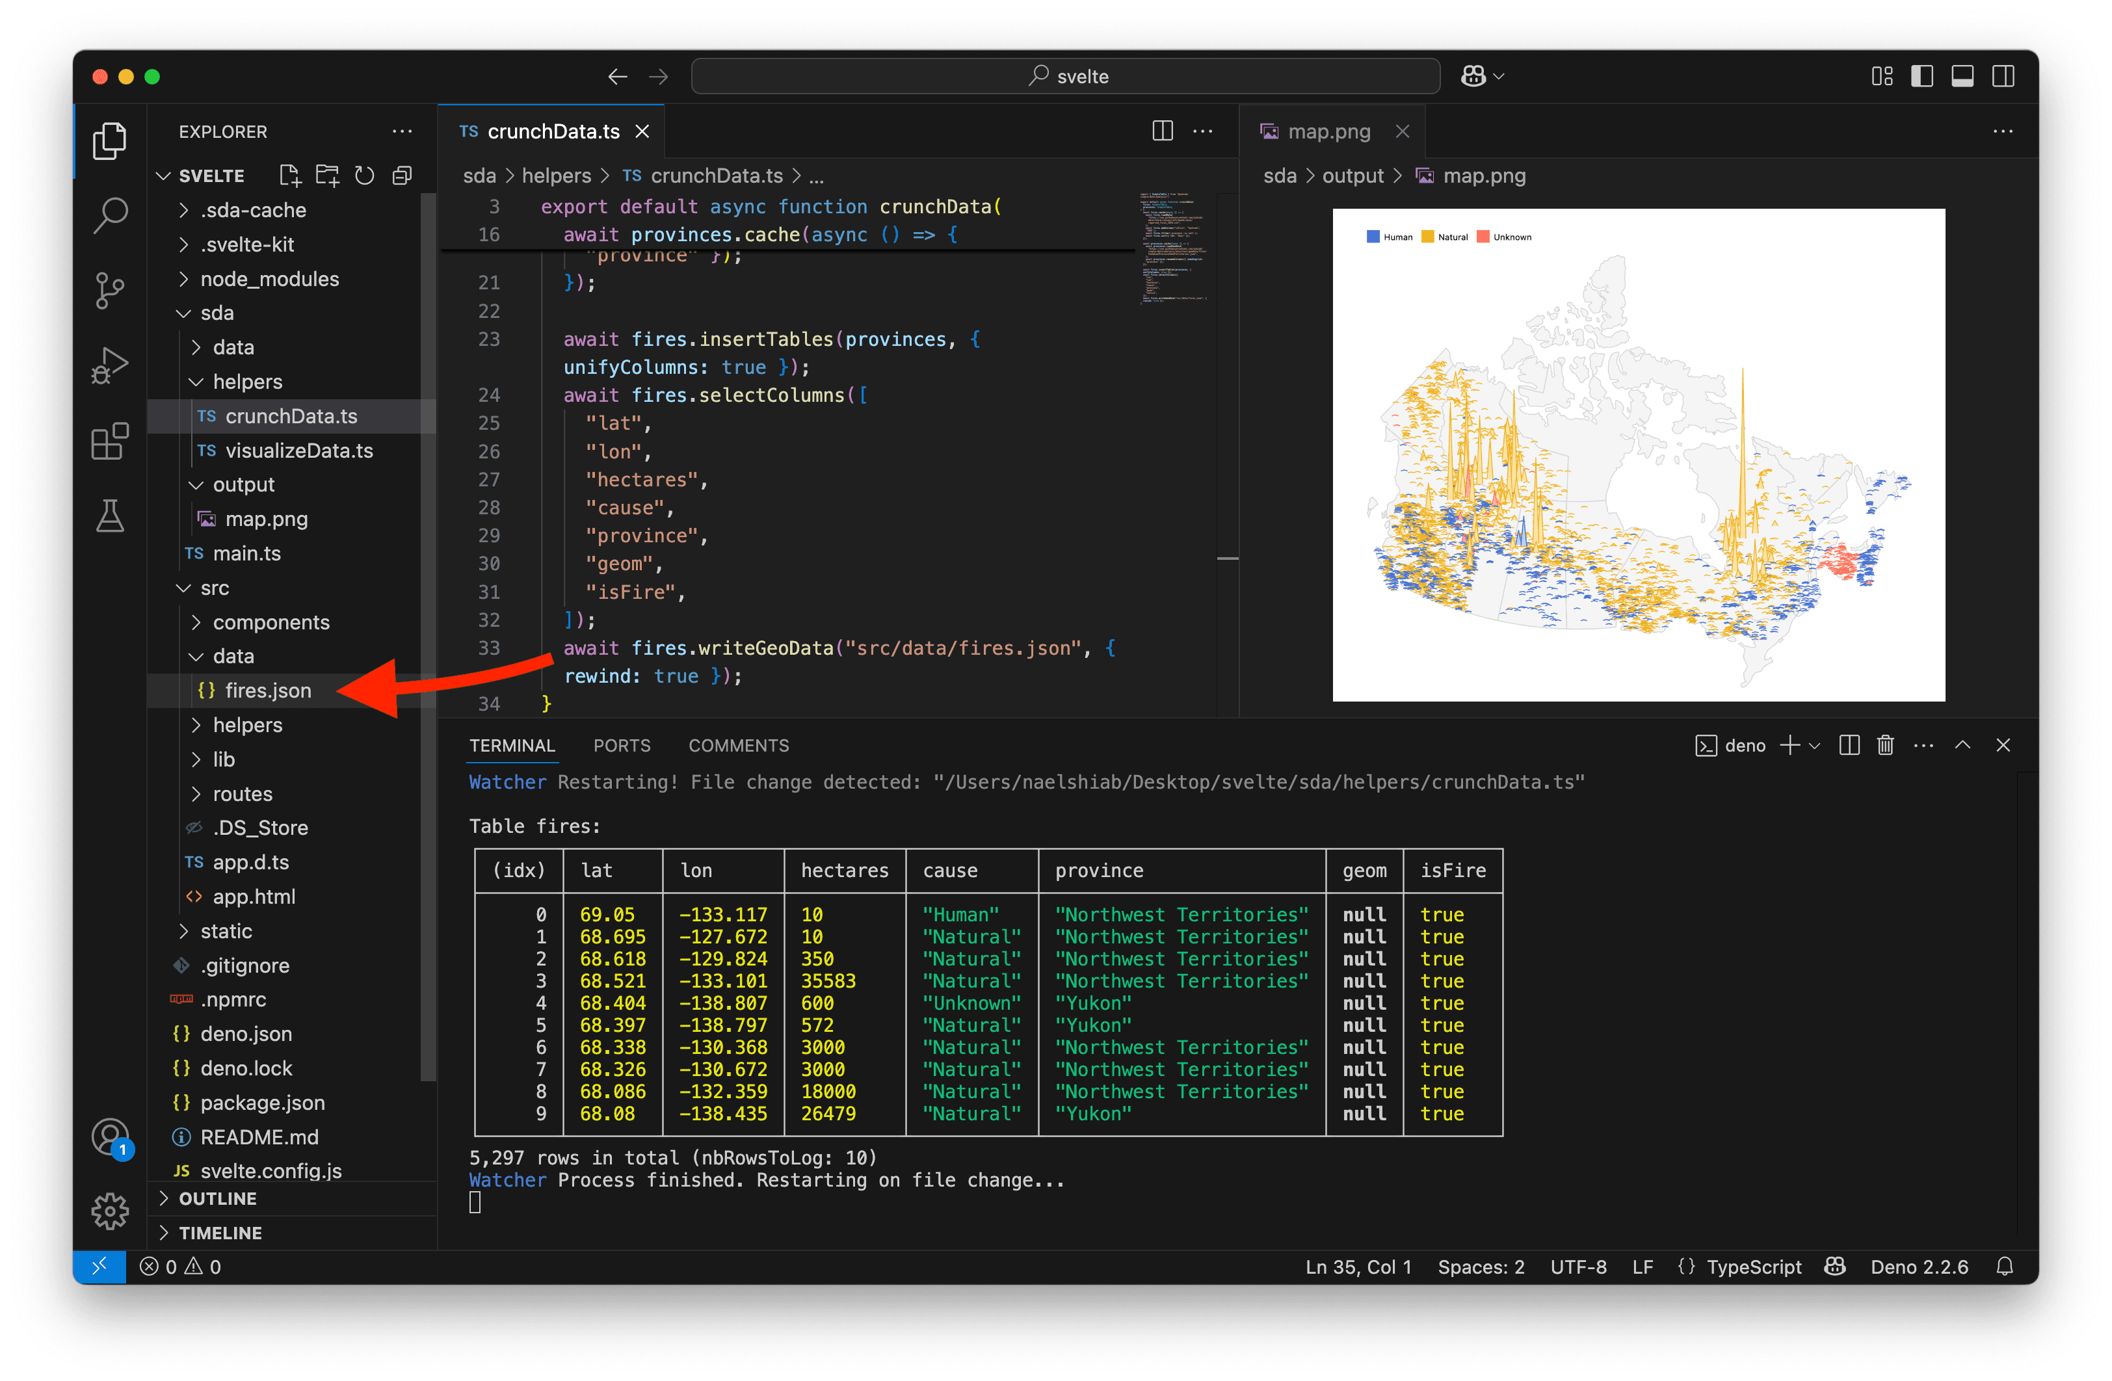The image size is (2112, 1381).
Task: Open the Accounts icon with badge
Action: point(112,1138)
